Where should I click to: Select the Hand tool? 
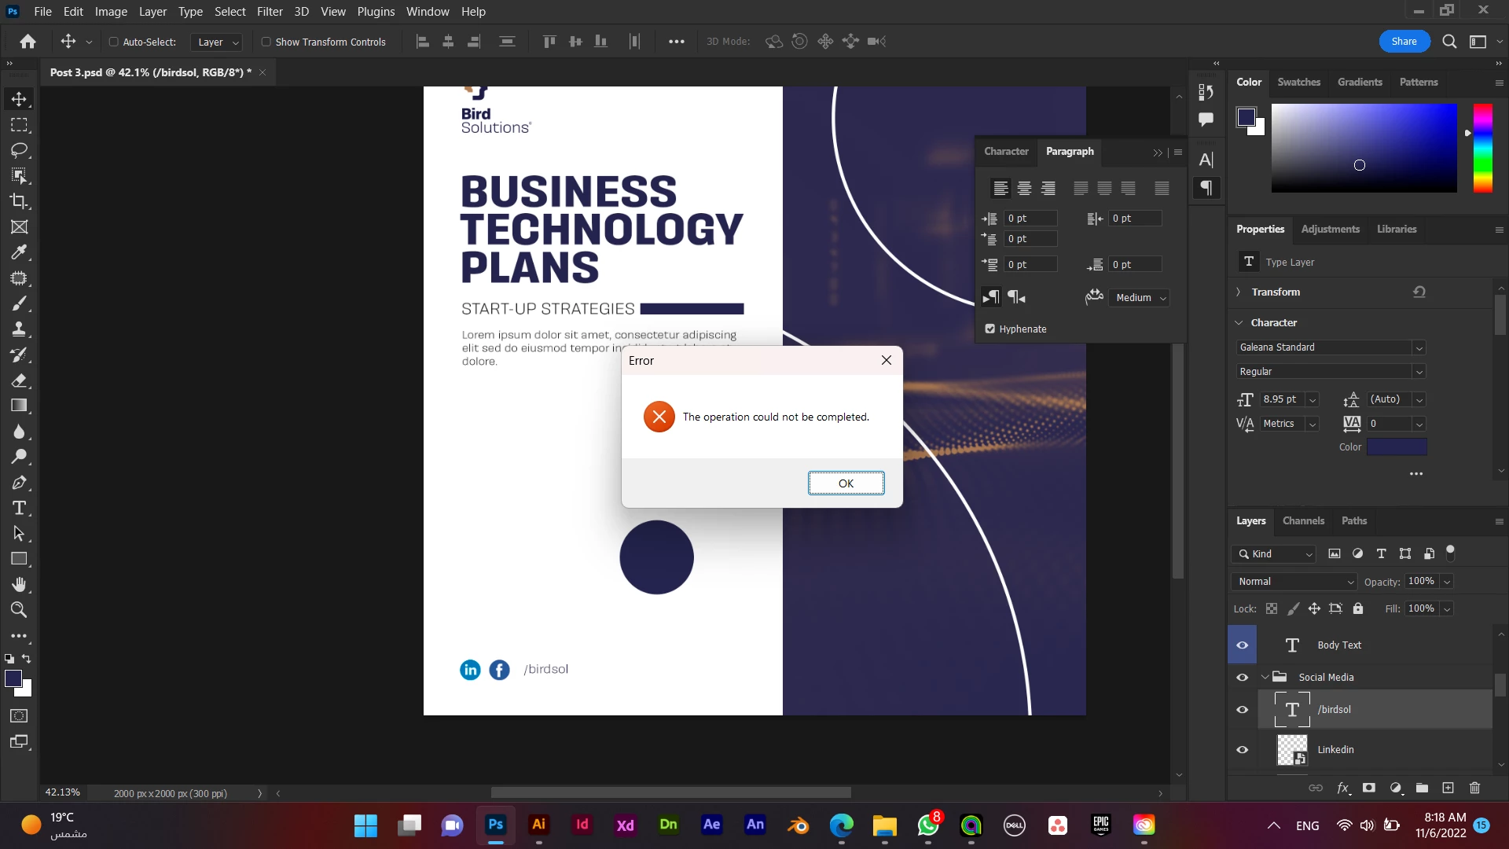tap(19, 584)
